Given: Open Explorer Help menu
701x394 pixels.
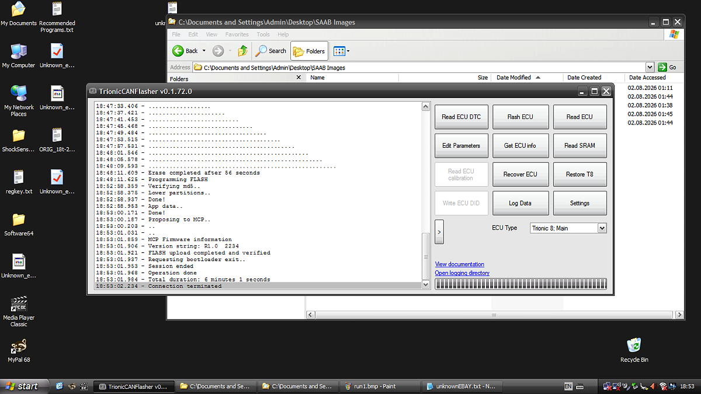Looking at the screenshot, I should click(283, 34).
